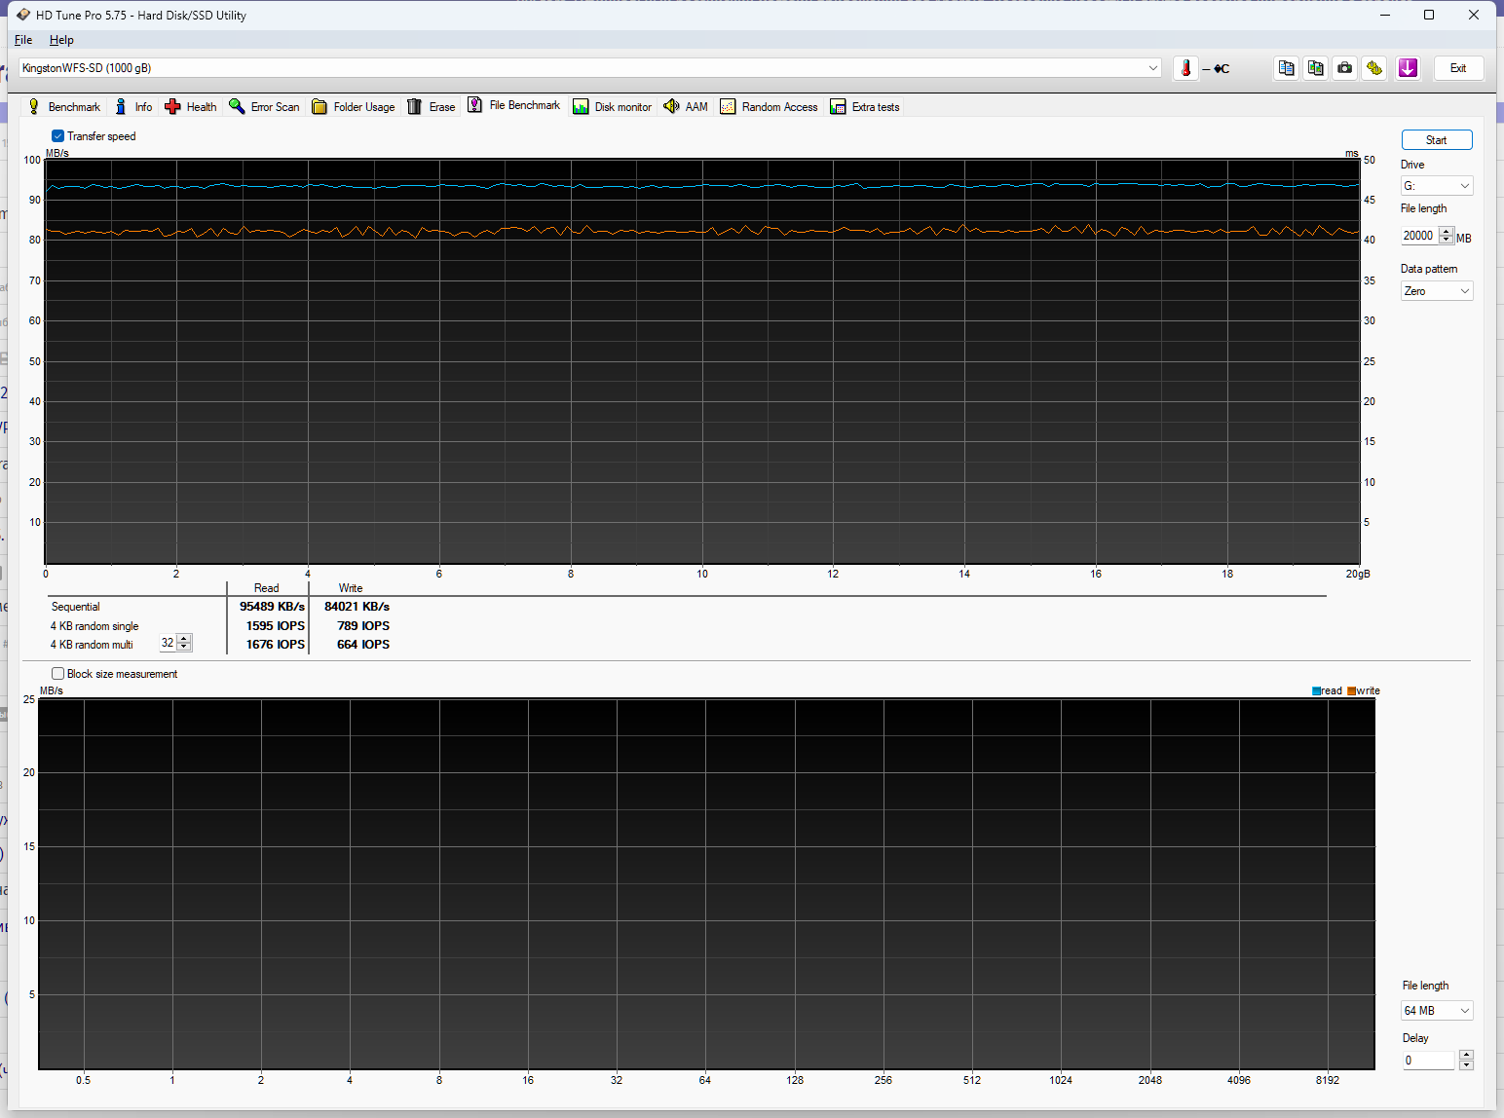1504x1118 pixels.
Task: Click the copy screenshot to clipboard icon
Action: (x=1315, y=68)
